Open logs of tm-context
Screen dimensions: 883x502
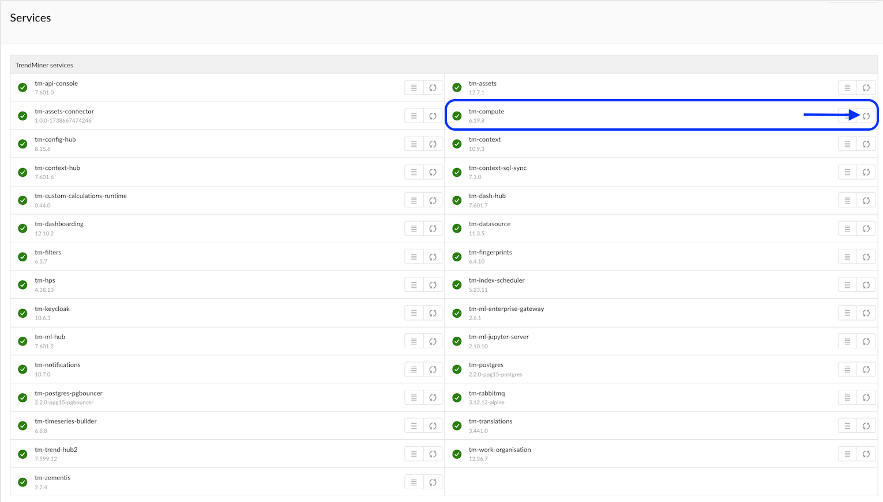[847, 144]
